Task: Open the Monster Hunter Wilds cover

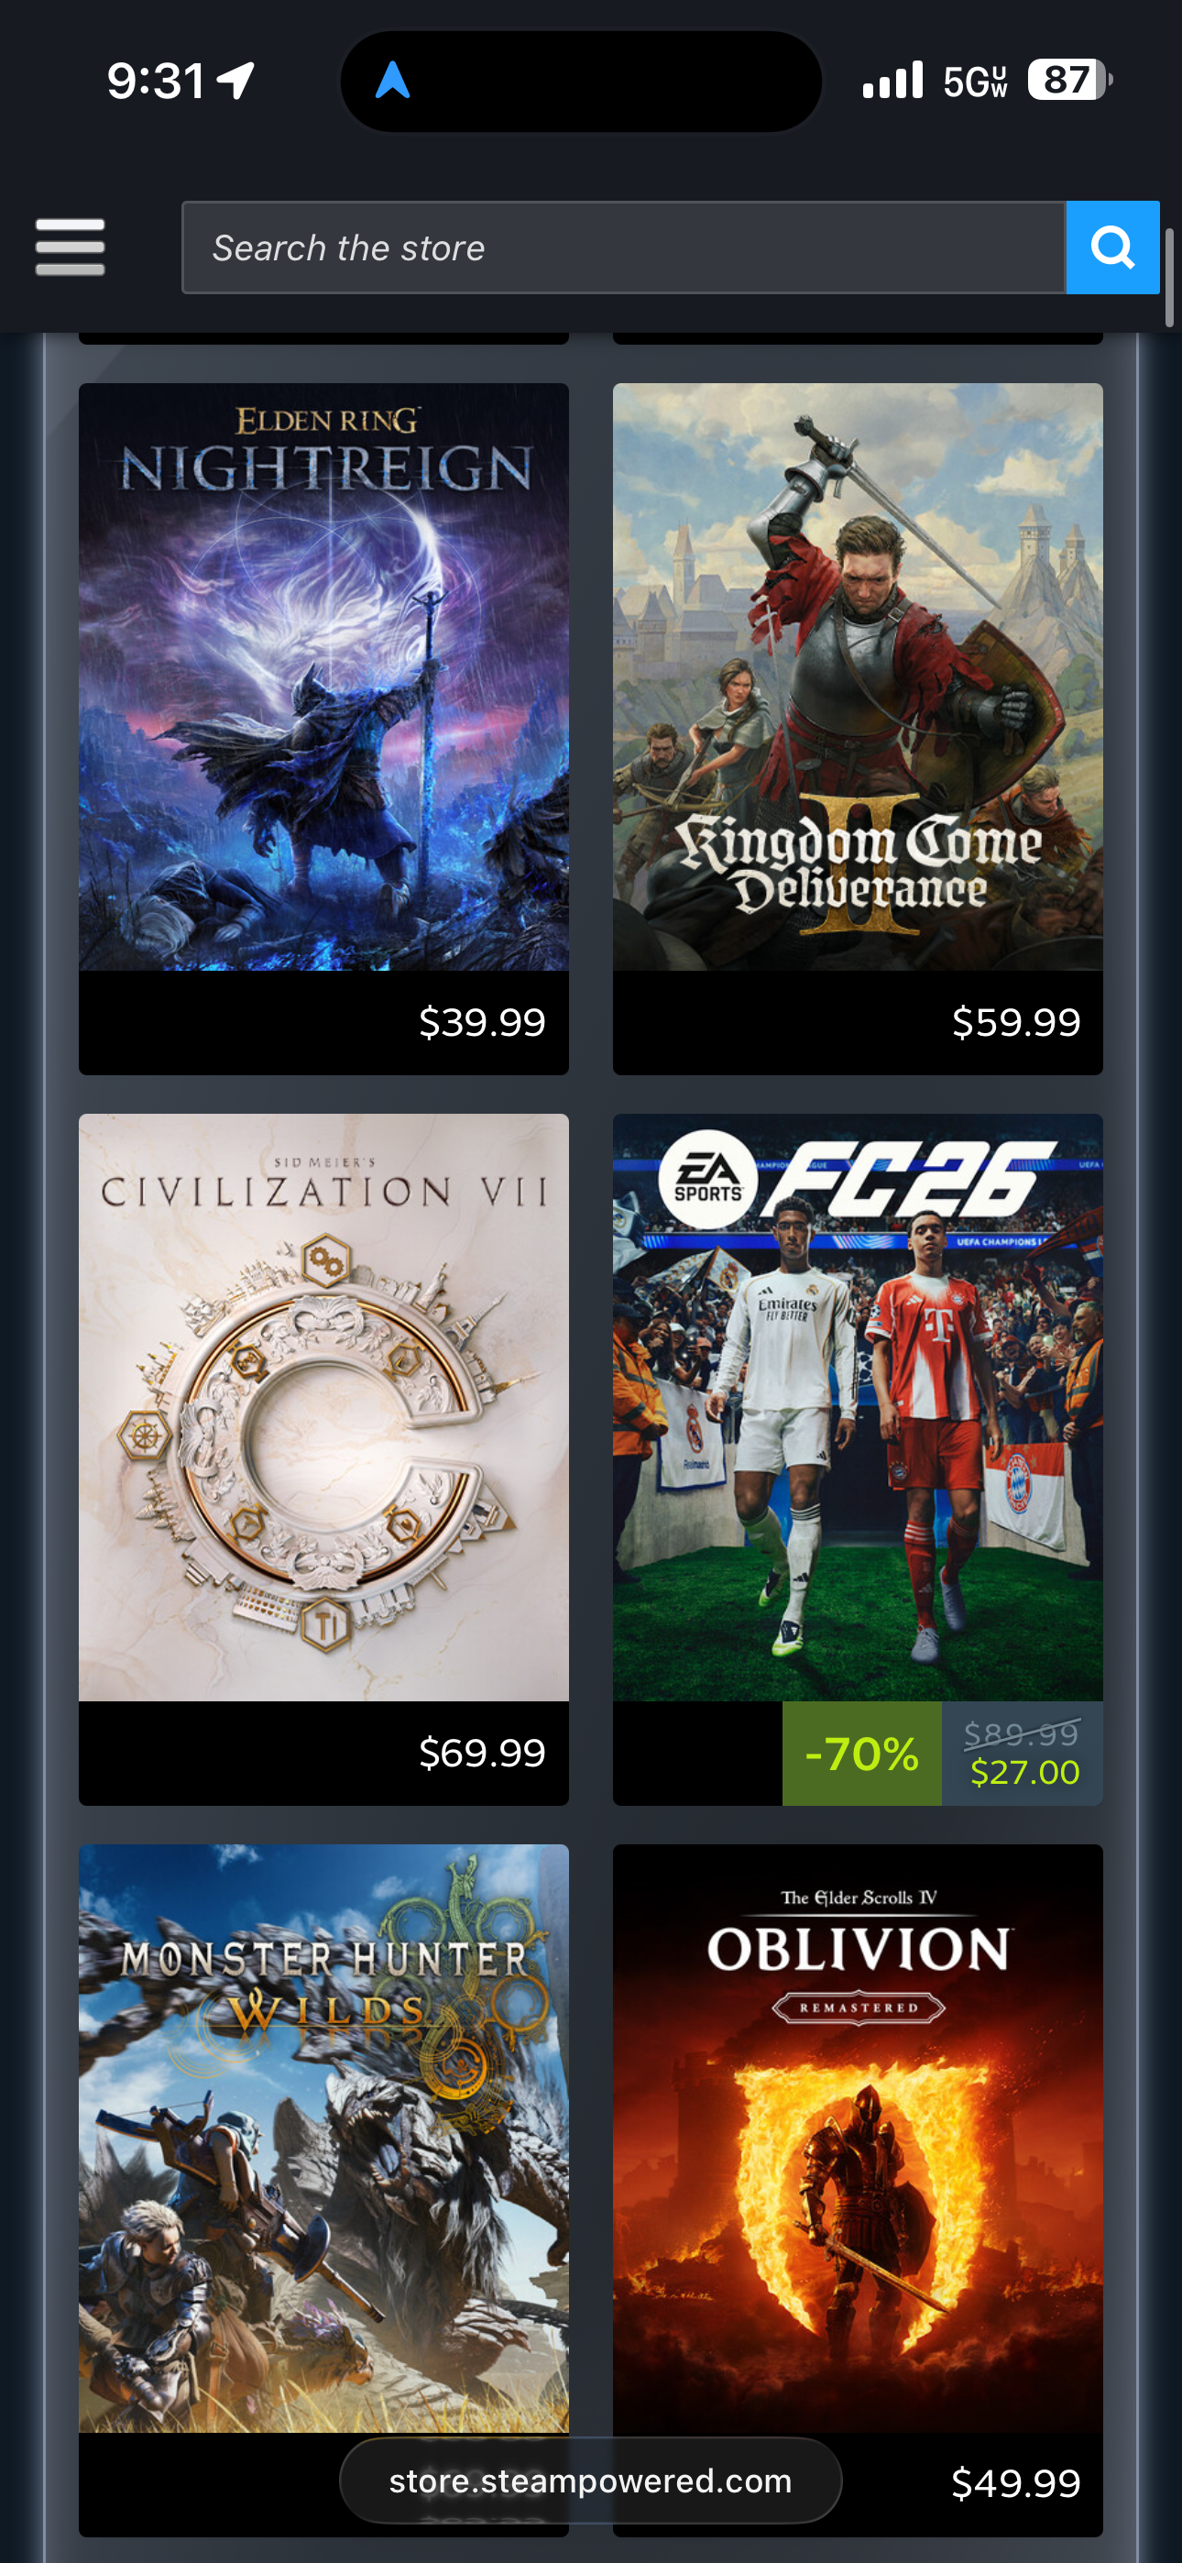Action: click(323, 2139)
